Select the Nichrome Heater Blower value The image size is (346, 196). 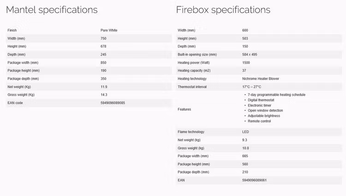point(260,79)
